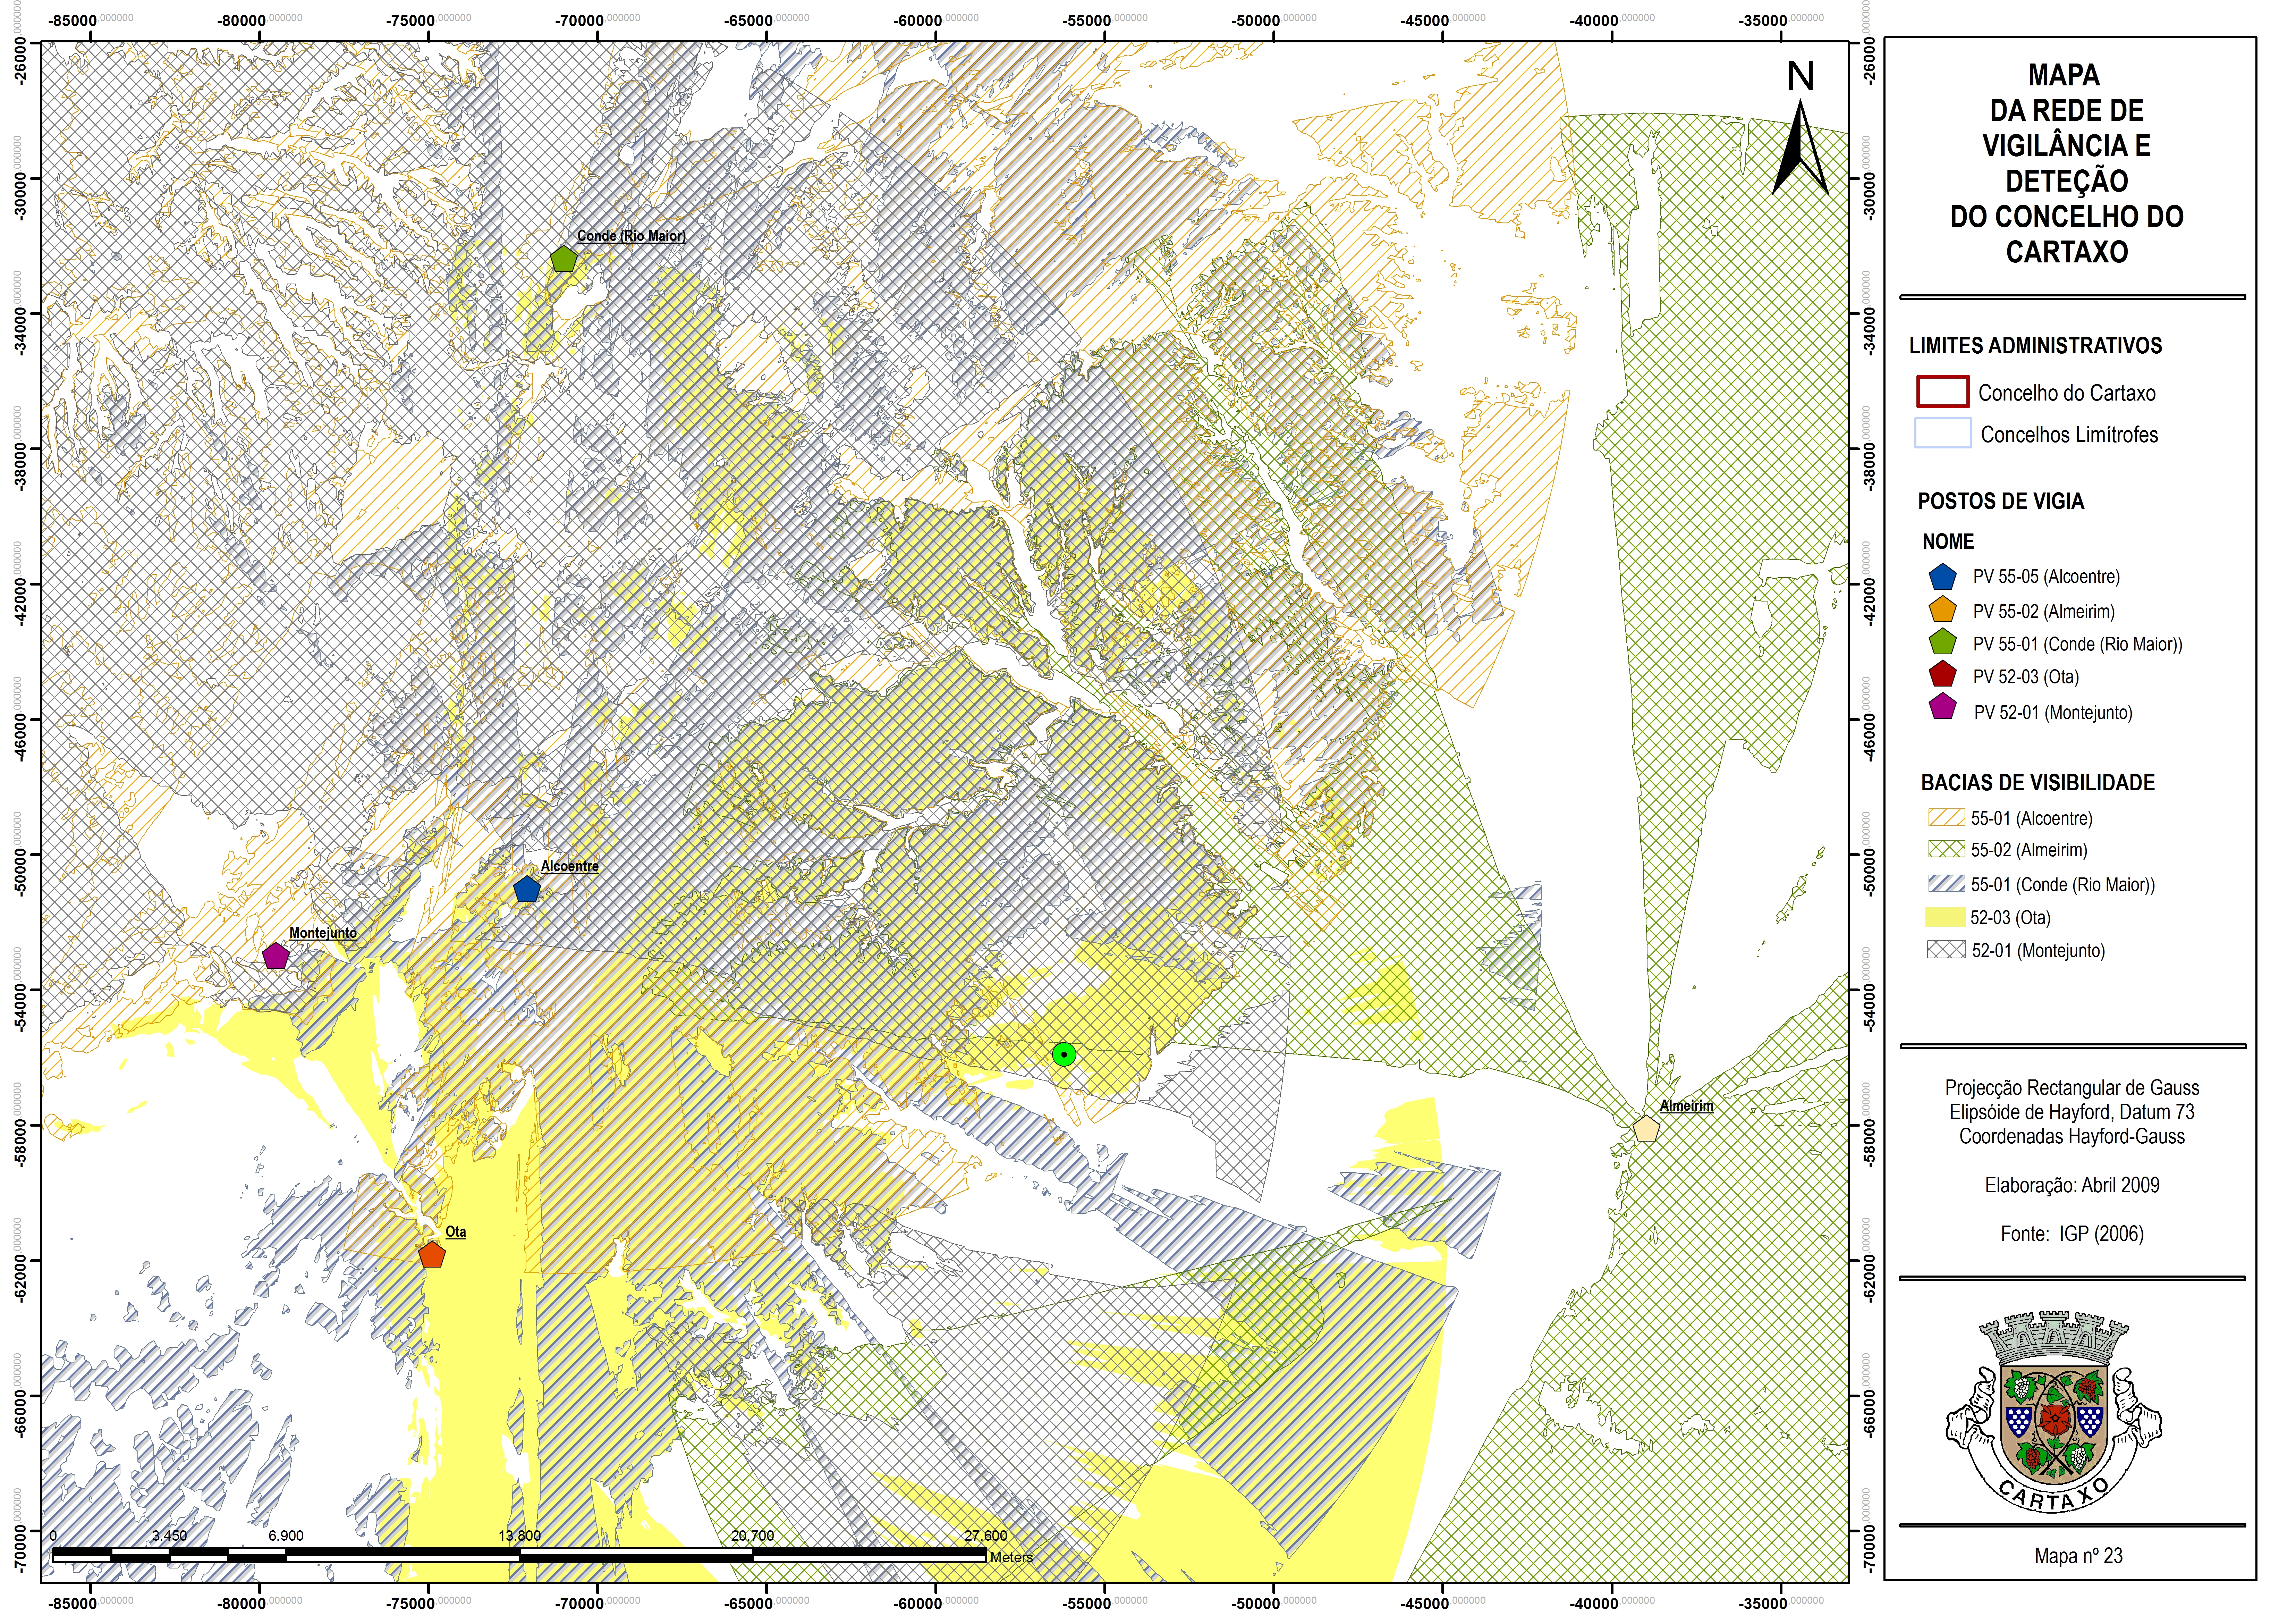2296x1624 pixels.
Task: Click the "27.600" scale bar value
Action: coord(986,1536)
